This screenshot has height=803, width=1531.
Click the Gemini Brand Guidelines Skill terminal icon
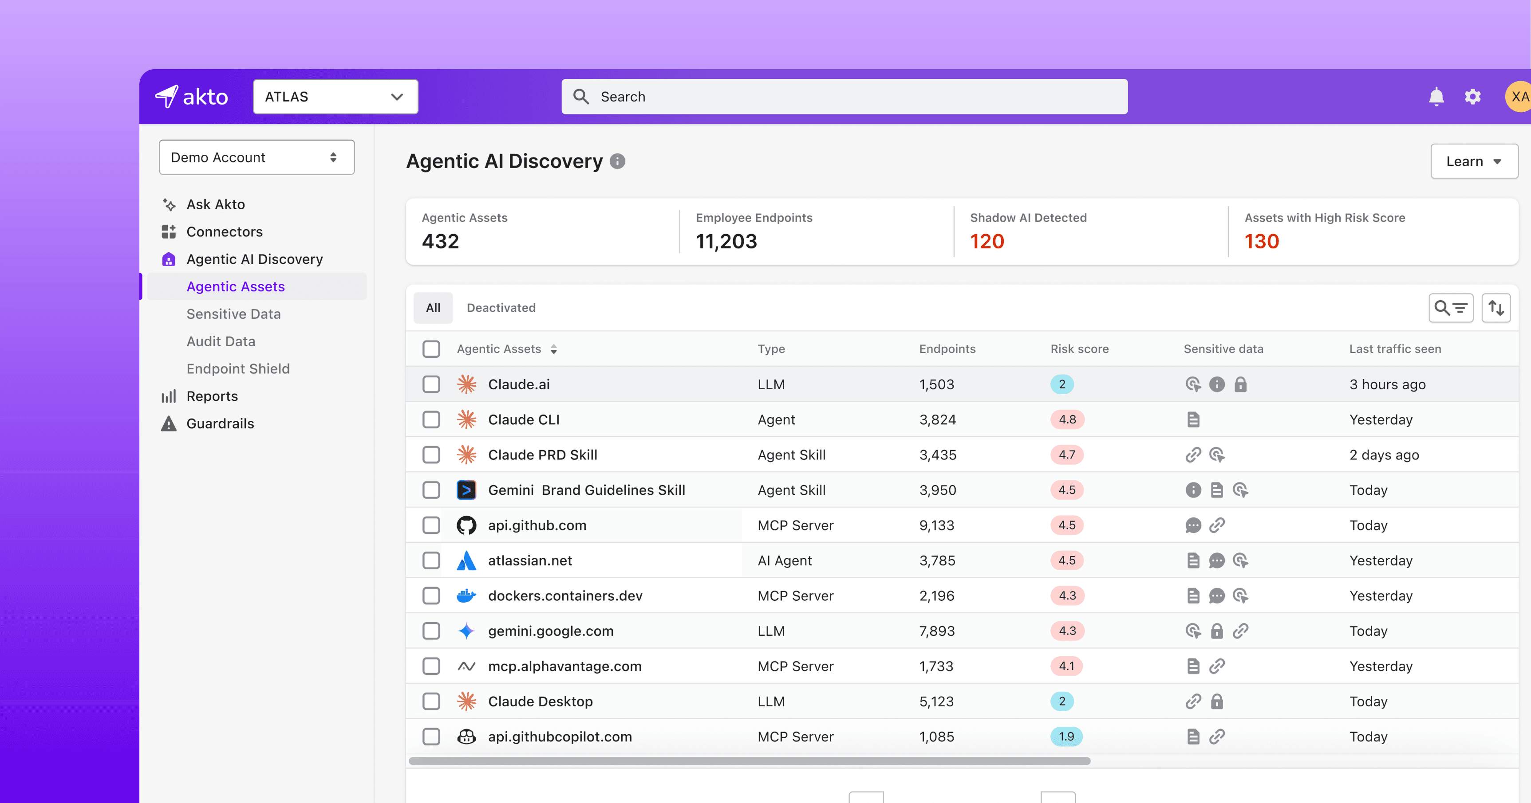466,490
